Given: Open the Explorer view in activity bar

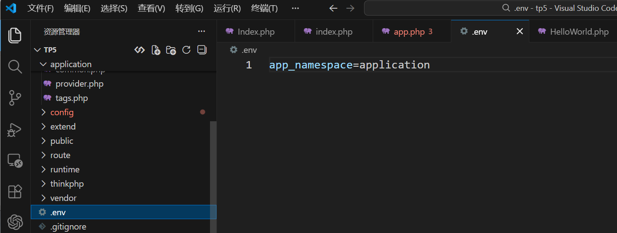Looking at the screenshot, I should point(15,35).
